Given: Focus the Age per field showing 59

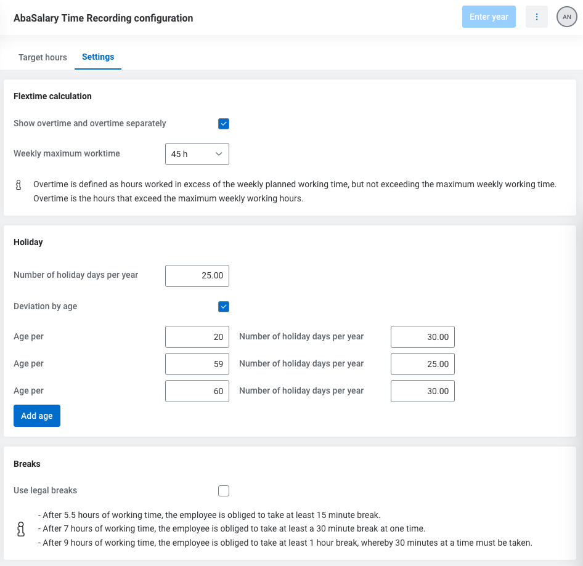Looking at the screenshot, I should [x=197, y=364].
